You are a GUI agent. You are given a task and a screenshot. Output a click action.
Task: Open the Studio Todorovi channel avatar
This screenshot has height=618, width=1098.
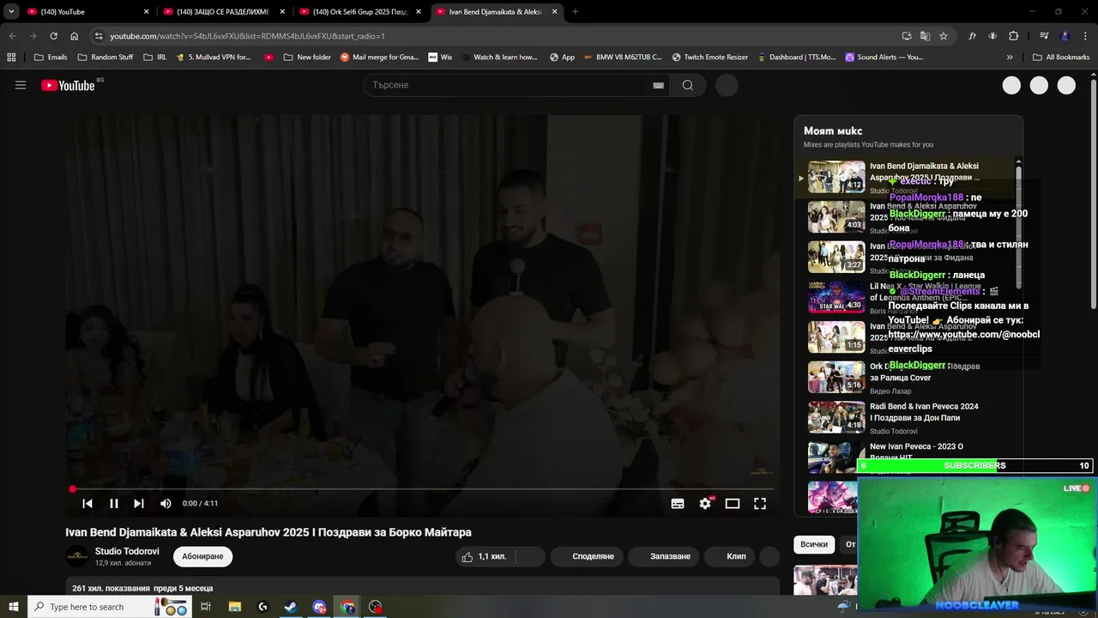(x=77, y=556)
